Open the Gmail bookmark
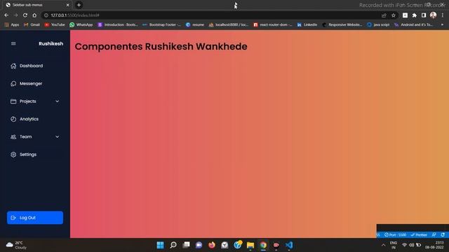This screenshot has height=252, width=449. 32,25
